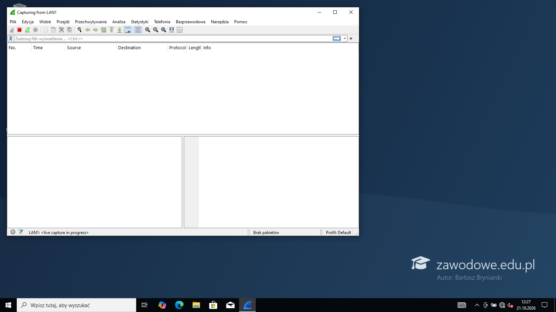This screenshot has width=556, height=312.
Task: Open the Plik menu
Action: pos(13,21)
